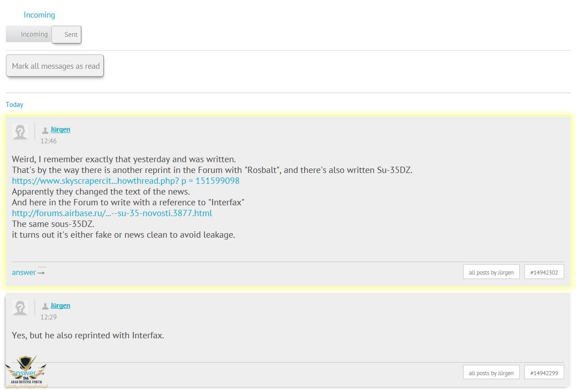
Task: Open post permalink #14942302
Action: 544,272
